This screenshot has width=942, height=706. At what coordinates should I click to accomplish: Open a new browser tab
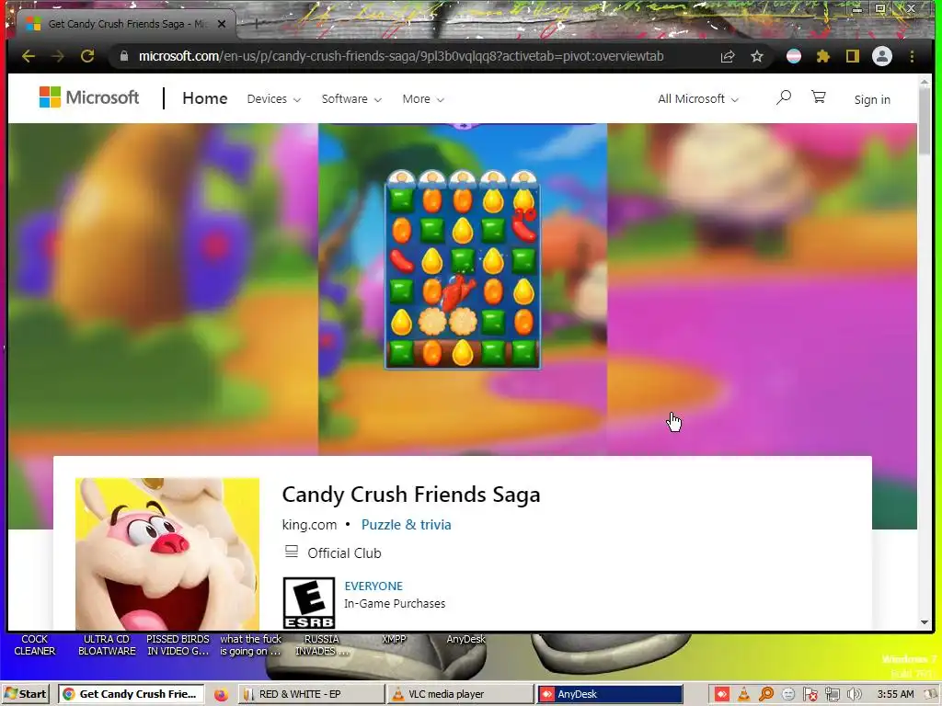point(256,24)
